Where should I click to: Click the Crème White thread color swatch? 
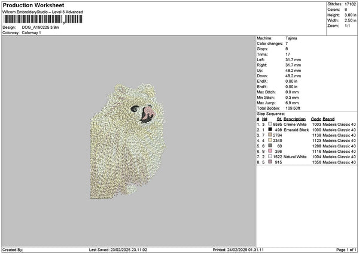[x=270, y=124]
